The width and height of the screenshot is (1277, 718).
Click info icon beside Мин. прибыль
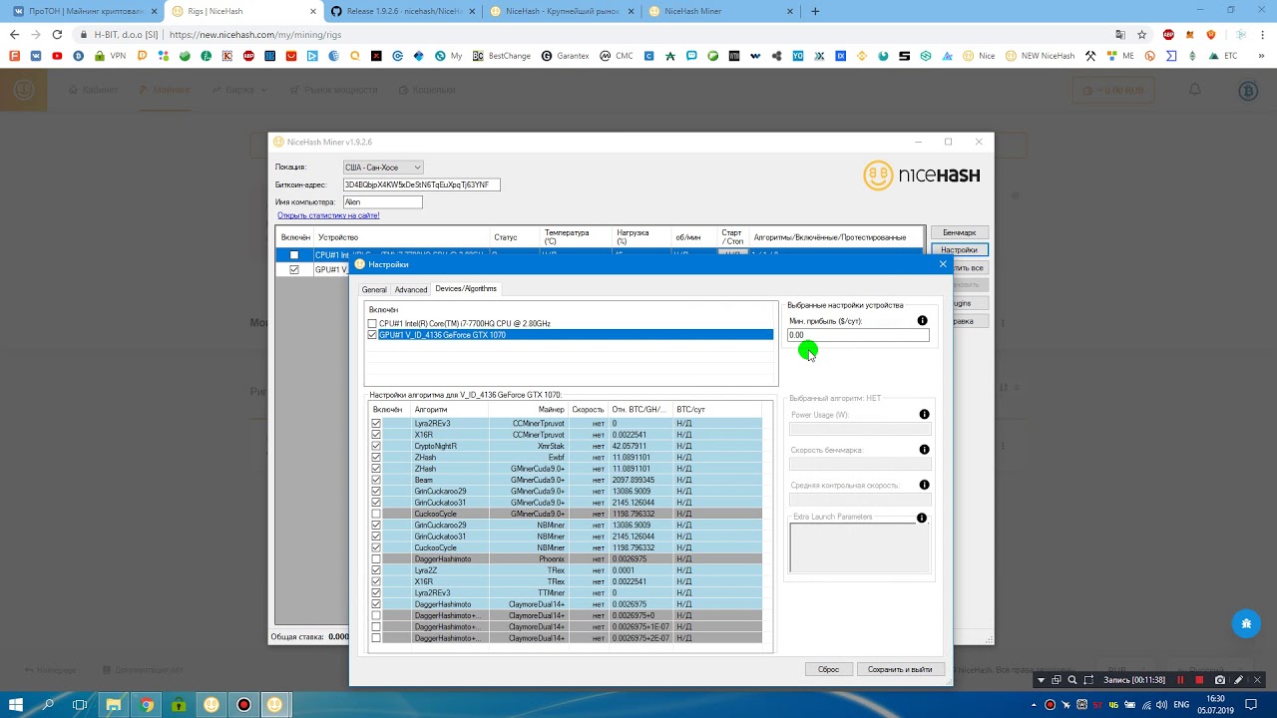click(x=922, y=321)
